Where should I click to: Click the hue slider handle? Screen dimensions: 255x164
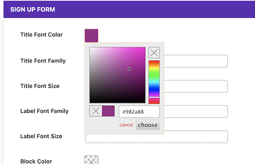click(154, 97)
